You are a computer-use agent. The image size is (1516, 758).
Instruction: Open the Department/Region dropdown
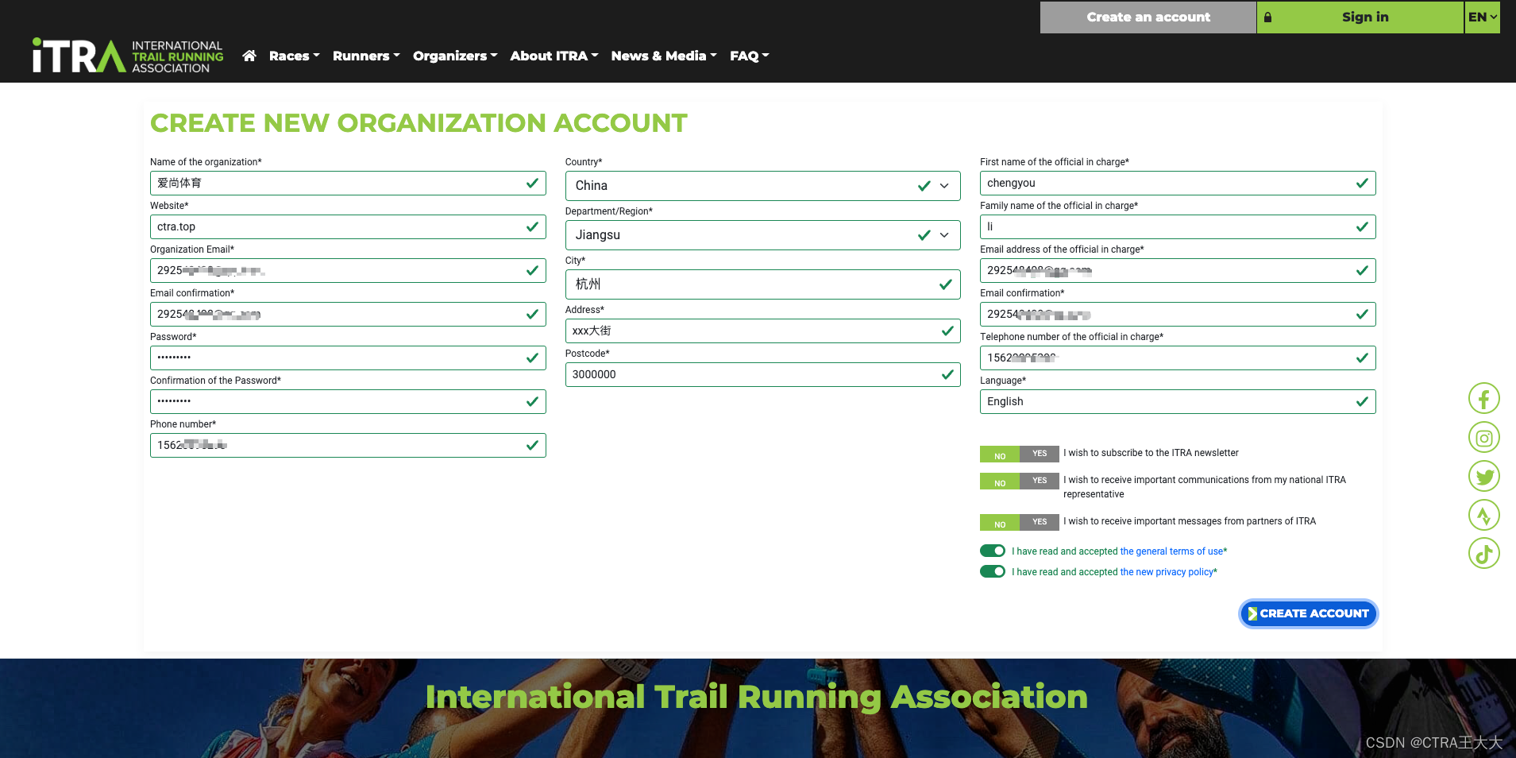[762, 235]
